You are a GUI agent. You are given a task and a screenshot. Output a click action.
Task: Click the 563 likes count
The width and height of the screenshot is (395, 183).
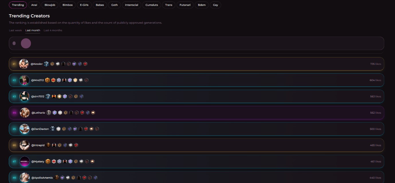pos(376,96)
